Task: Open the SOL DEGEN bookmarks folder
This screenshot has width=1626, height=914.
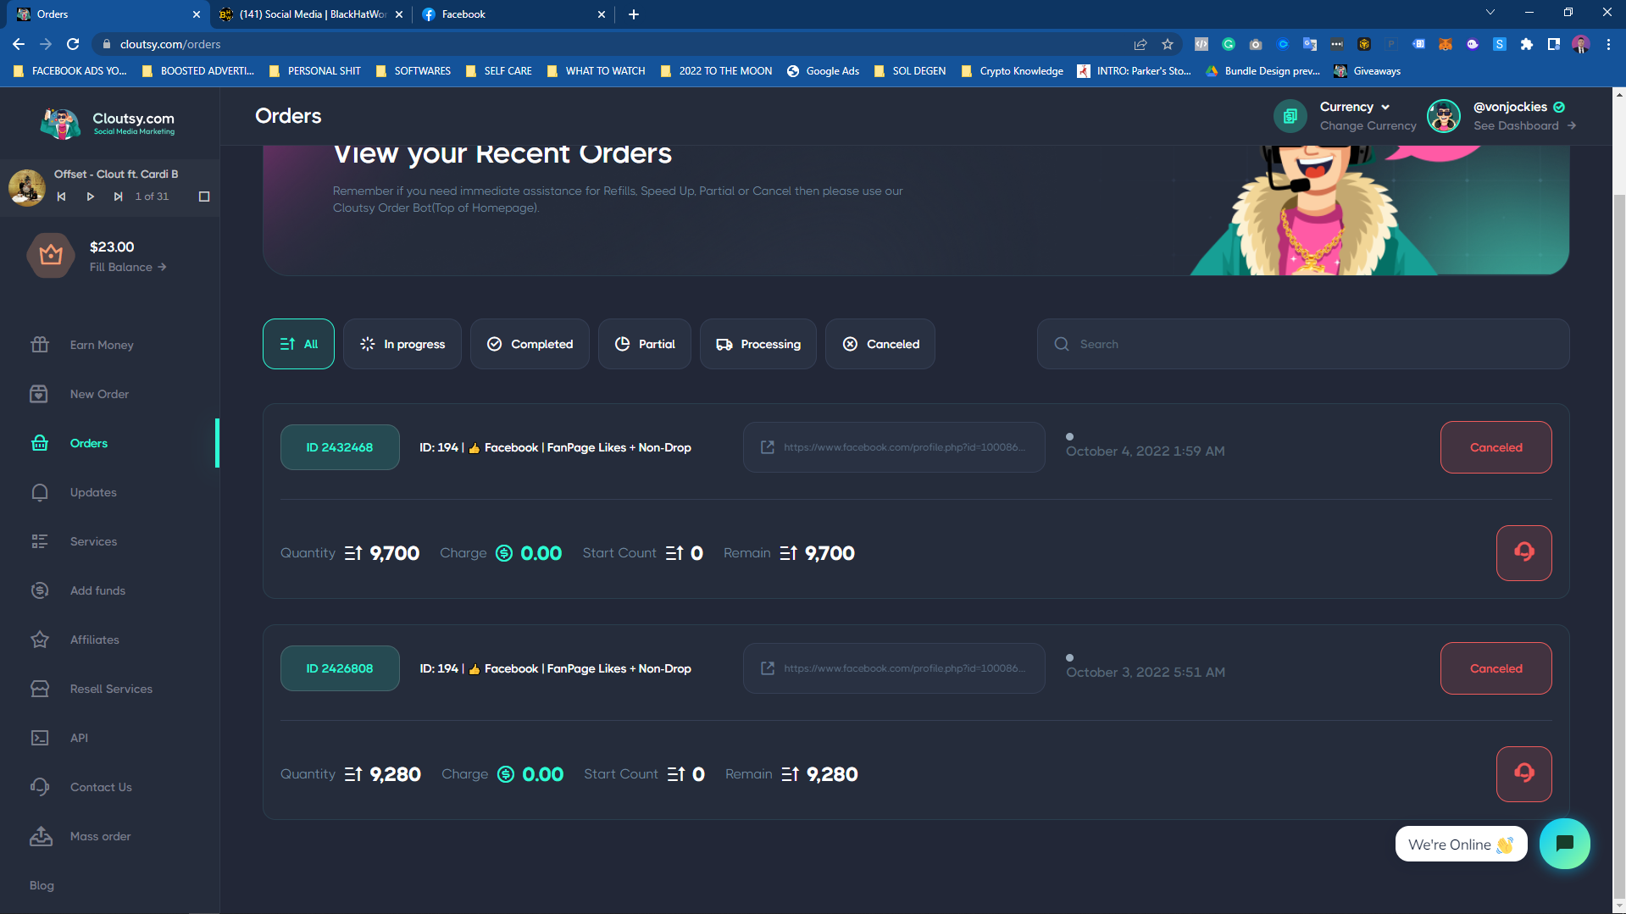Action: pyautogui.click(x=910, y=71)
